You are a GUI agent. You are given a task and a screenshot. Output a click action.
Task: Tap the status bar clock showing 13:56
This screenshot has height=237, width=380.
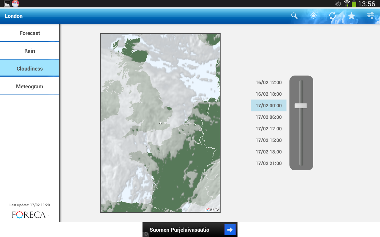tap(367, 4)
